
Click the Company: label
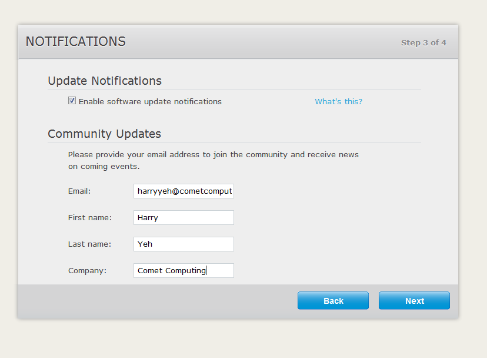tap(87, 271)
